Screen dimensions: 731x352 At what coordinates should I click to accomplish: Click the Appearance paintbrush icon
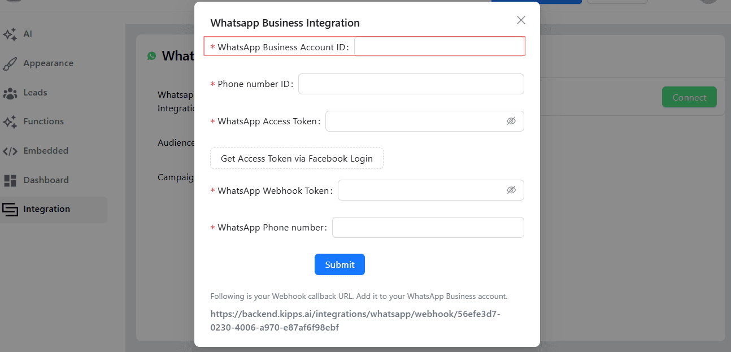[x=10, y=64]
